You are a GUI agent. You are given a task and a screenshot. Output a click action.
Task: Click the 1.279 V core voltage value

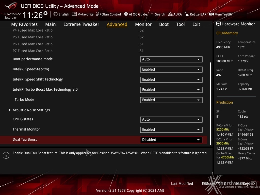pyautogui.click(x=243, y=61)
